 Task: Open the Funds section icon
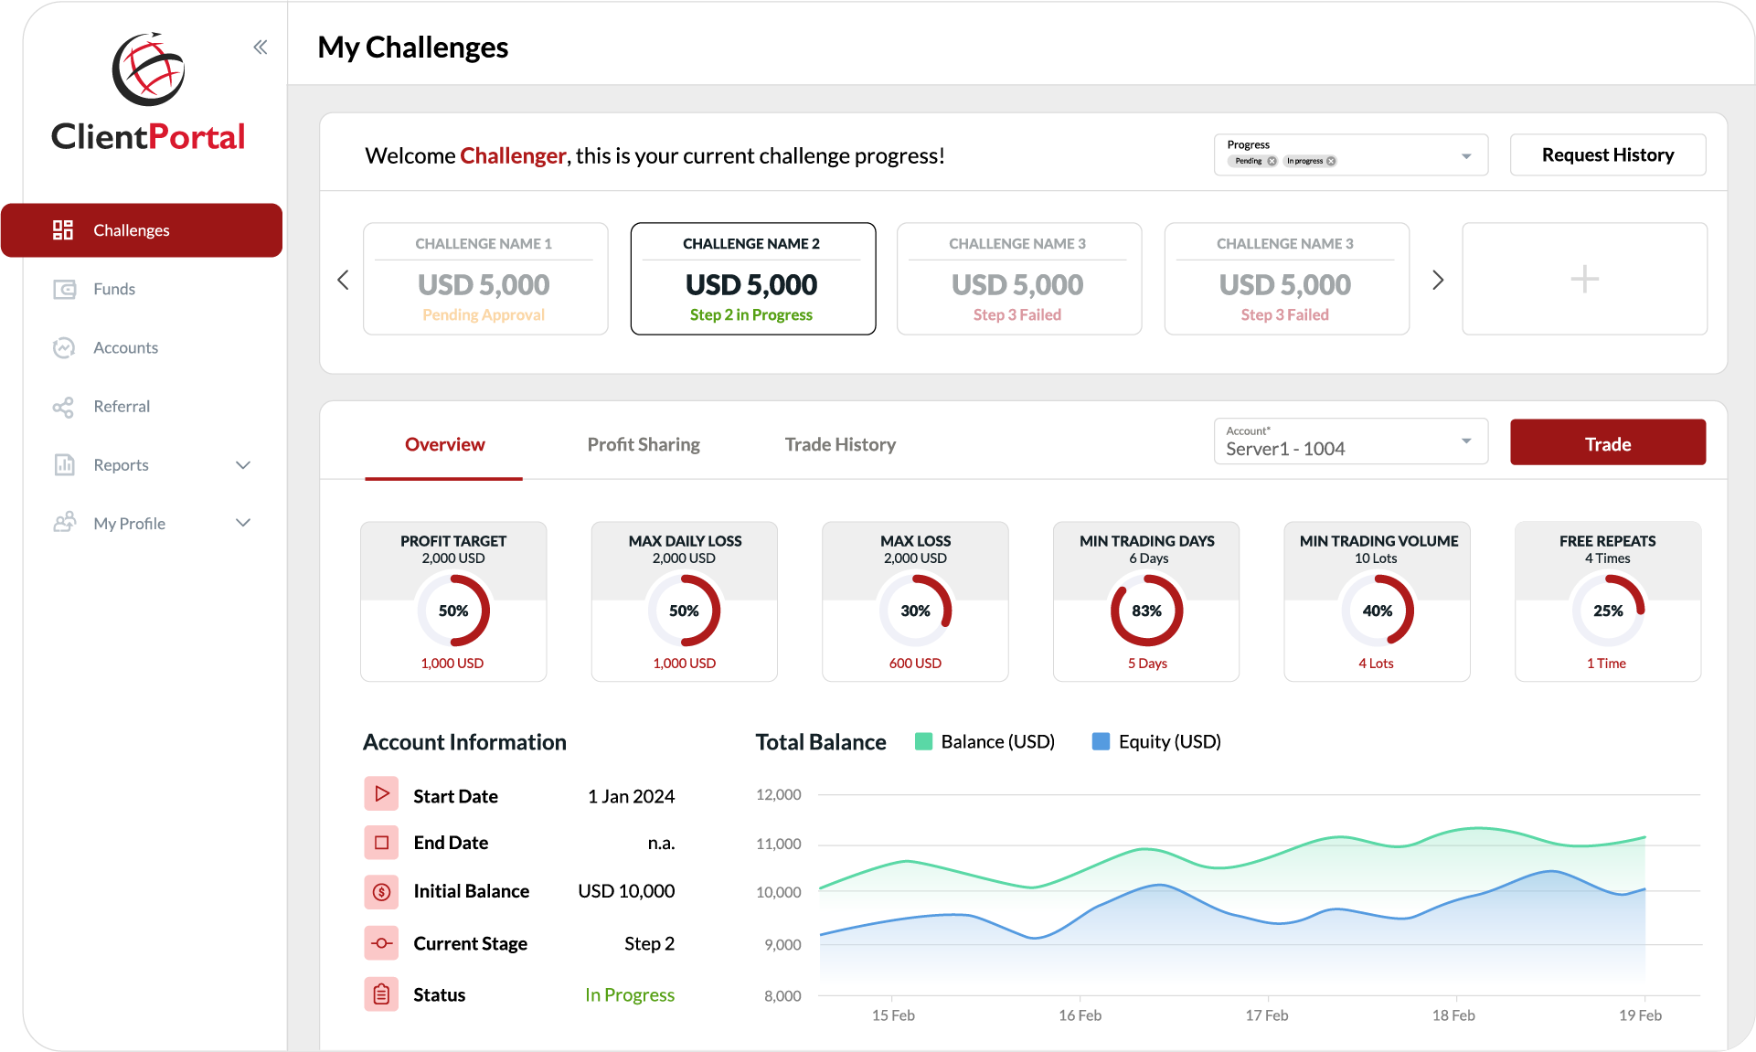tap(64, 289)
